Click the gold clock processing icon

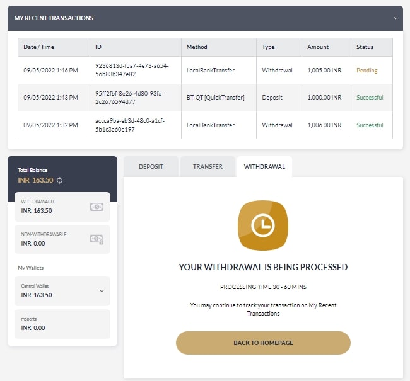pos(263,225)
